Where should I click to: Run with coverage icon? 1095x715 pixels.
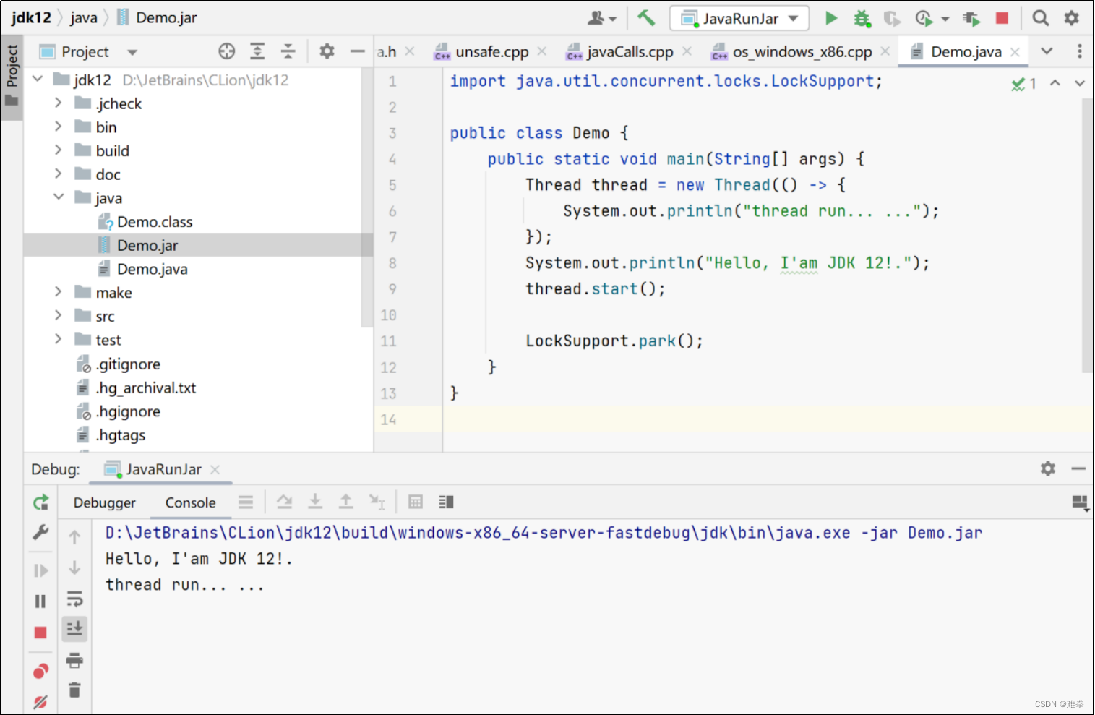892,18
